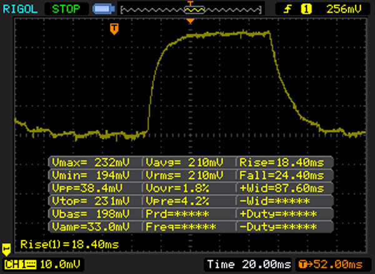Image resolution: width=375 pixels, height=274 pixels.
Task: Click the Vpp=38.4mV measurement
Action: click(87, 188)
